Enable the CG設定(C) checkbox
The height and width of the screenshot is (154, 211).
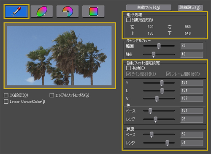click(6, 95)
